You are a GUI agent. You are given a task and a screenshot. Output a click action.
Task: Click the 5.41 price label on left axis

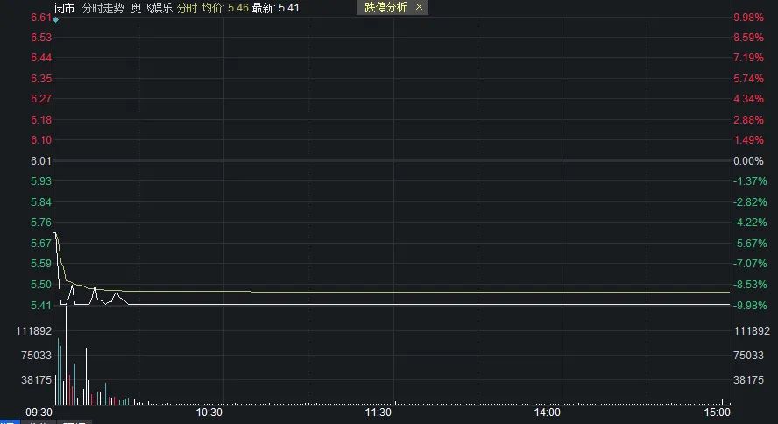pyautogui.click(x=40, y=305)
